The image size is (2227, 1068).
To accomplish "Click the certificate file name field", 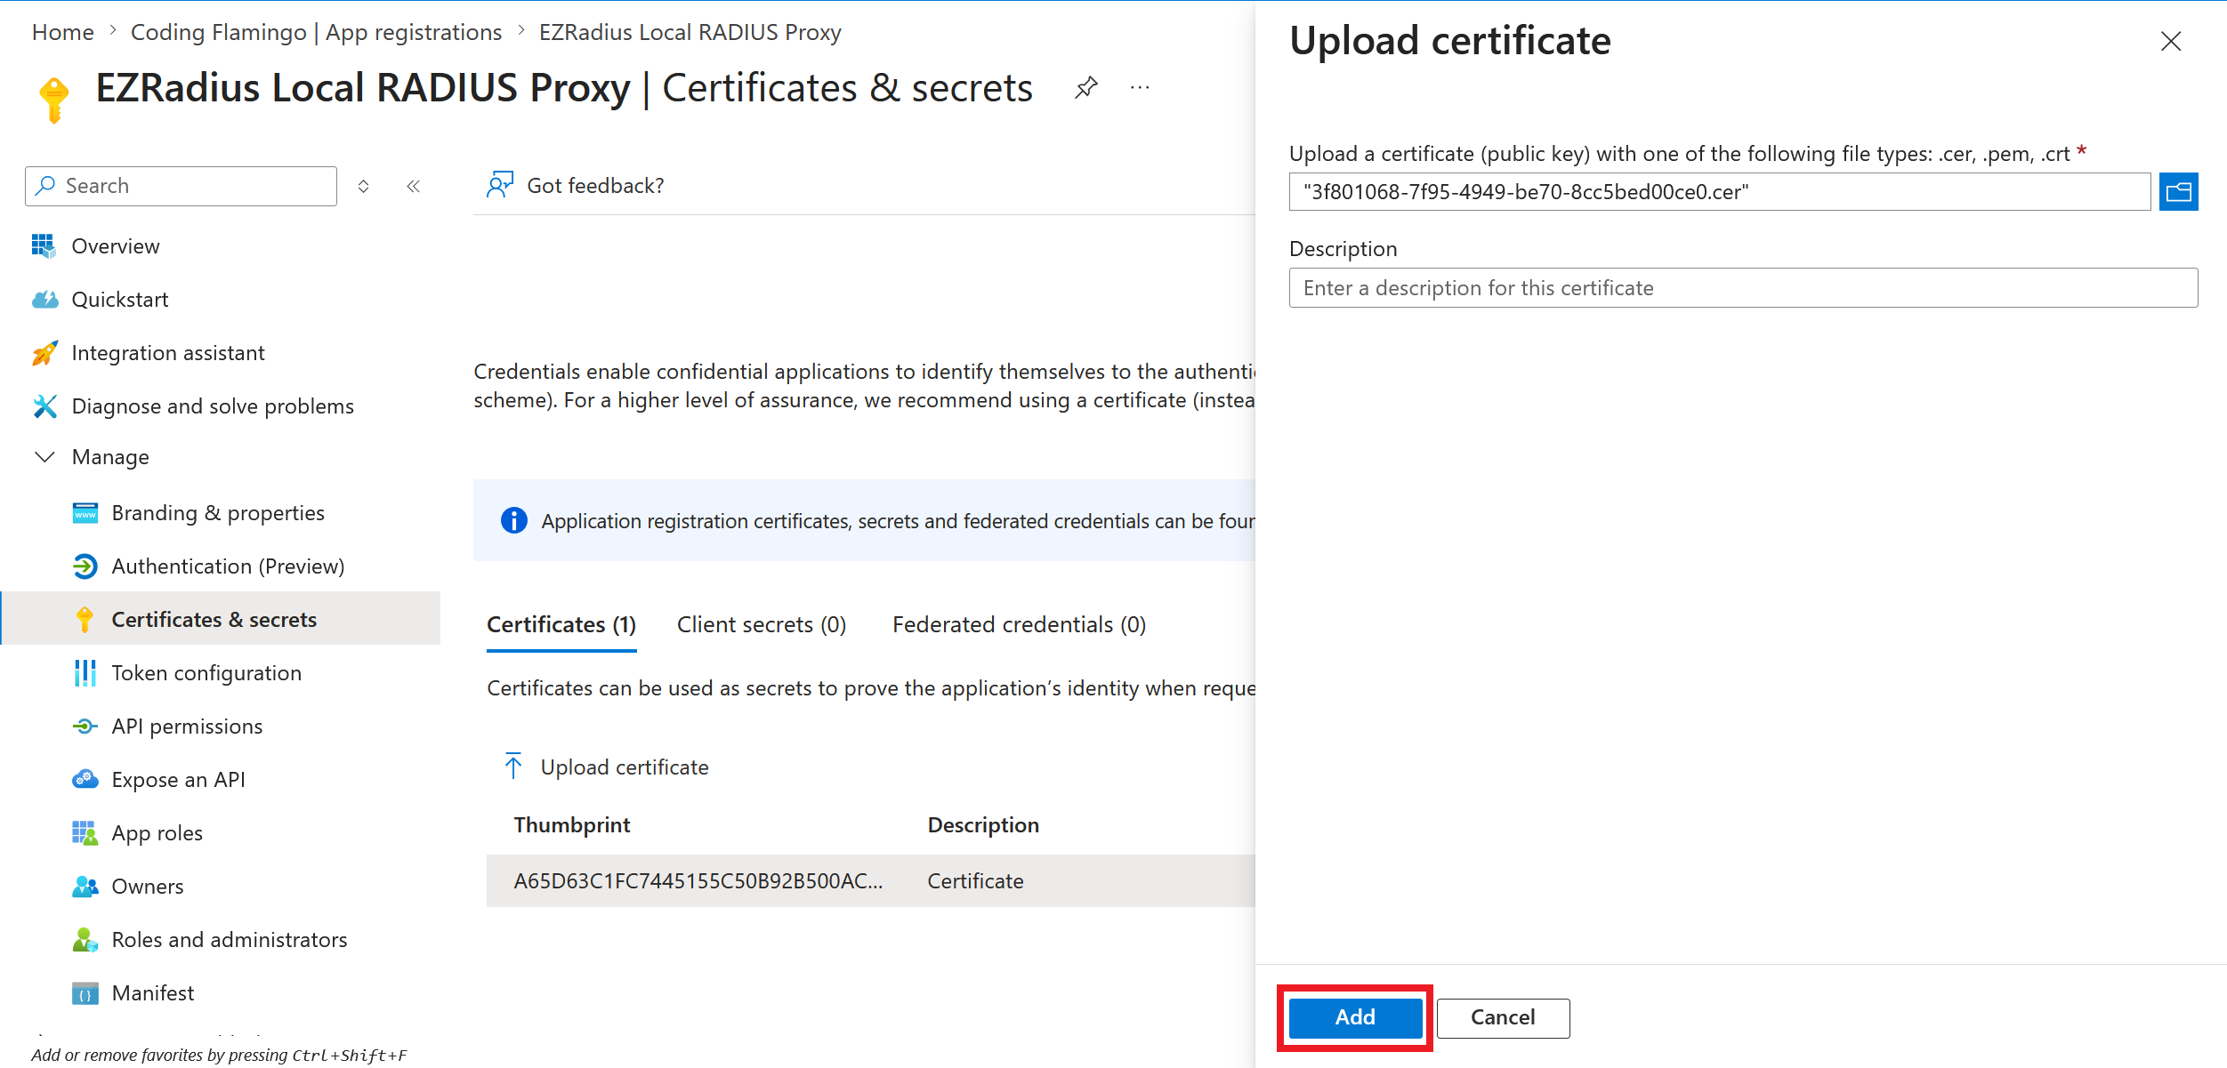I will pyautogui.click(x=1719, y=192).
